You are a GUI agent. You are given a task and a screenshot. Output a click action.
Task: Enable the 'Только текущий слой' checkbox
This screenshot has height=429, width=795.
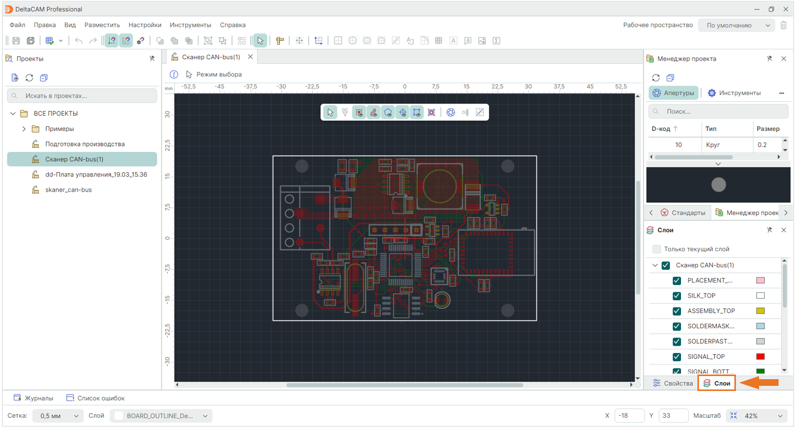[656, 249]
